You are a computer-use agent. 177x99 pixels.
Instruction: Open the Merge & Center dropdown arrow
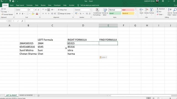coord(72,14)
